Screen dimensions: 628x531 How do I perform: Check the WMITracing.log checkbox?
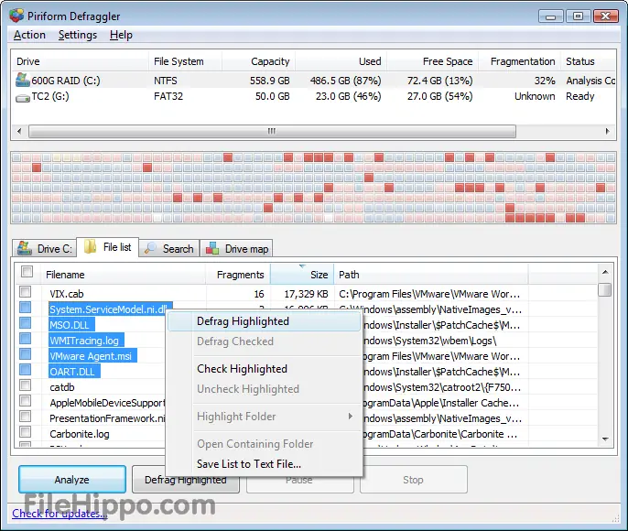tap(26, 339)
